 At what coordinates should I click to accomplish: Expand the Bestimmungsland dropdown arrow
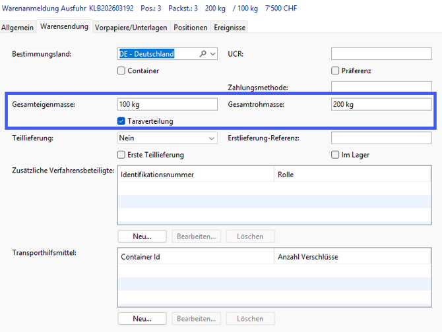click(x=212, y=54)
